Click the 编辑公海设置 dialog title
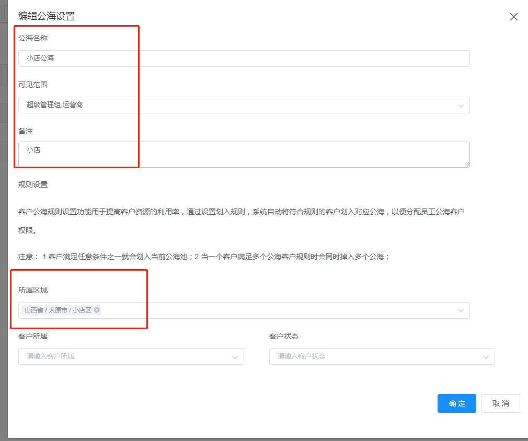 click(x=47, y=16)
